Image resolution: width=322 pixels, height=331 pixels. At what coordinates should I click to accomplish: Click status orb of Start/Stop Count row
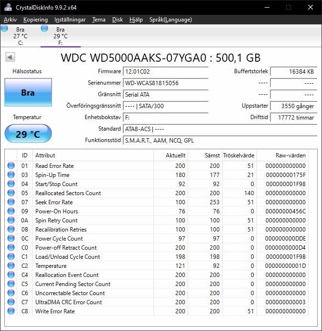pos(11,184)
